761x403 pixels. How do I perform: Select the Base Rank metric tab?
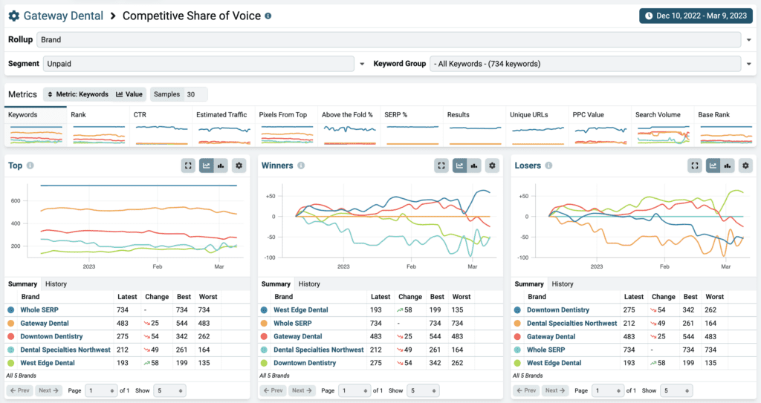point(725,126)
